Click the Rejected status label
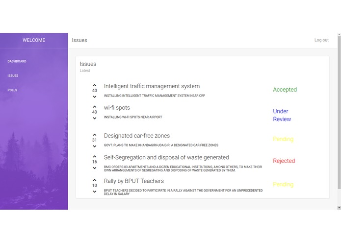The width and height of the screenshot is (341, 242). tap(284, 161)
